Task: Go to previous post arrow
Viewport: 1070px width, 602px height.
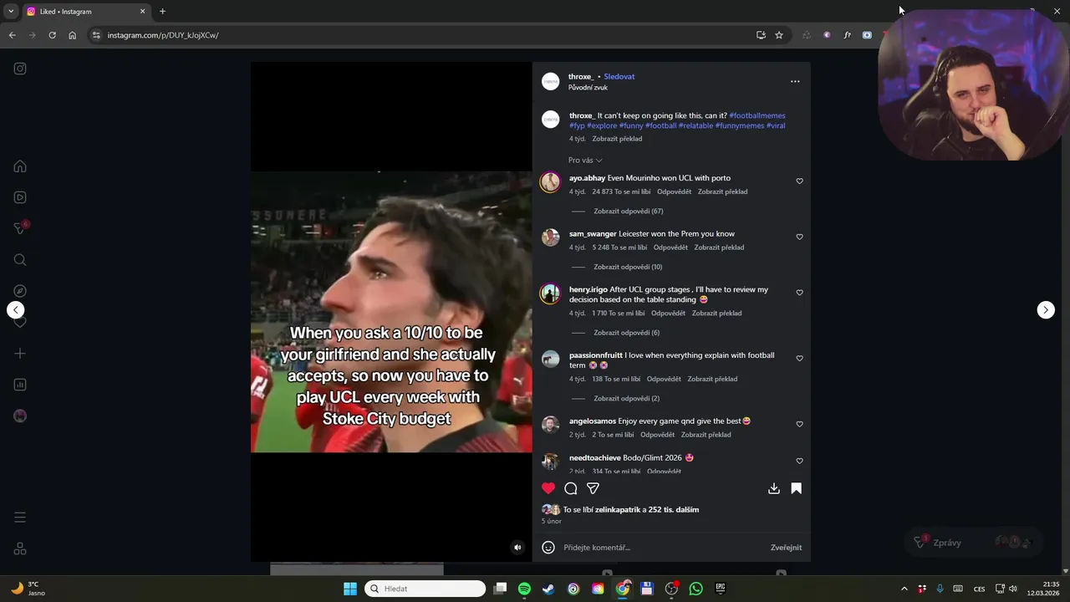Action: click(16, 310)
